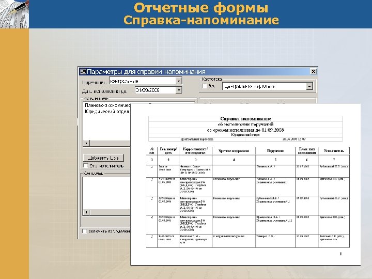Toggle the Отв. исполнитель checkbox
The image size is (372, 279).
pos(86,166)
